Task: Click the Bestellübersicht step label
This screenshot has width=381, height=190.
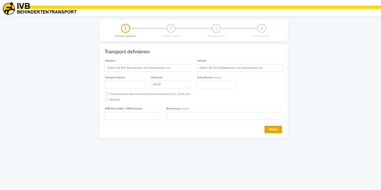Action: pyautogui.click(x=261, y=36)
